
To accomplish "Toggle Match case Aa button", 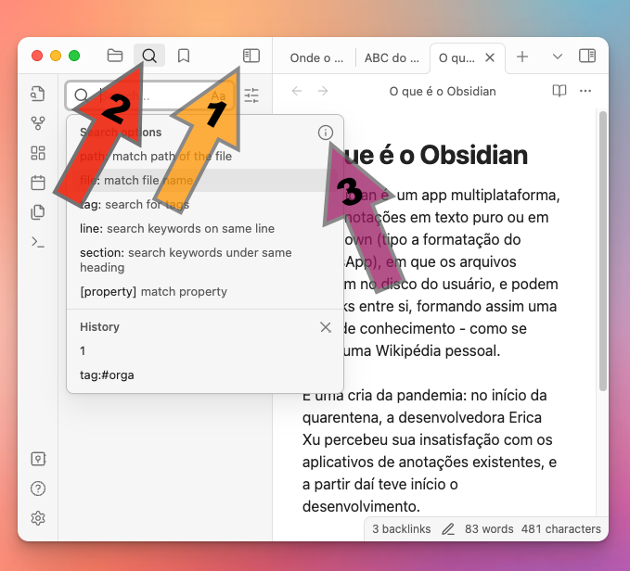I will (218, 95).
